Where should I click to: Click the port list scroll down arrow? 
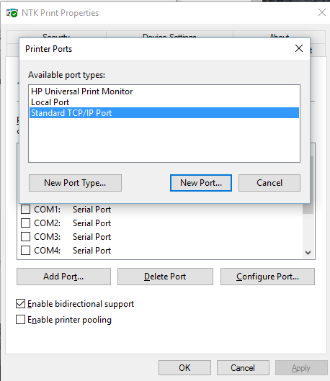[308, 253]
